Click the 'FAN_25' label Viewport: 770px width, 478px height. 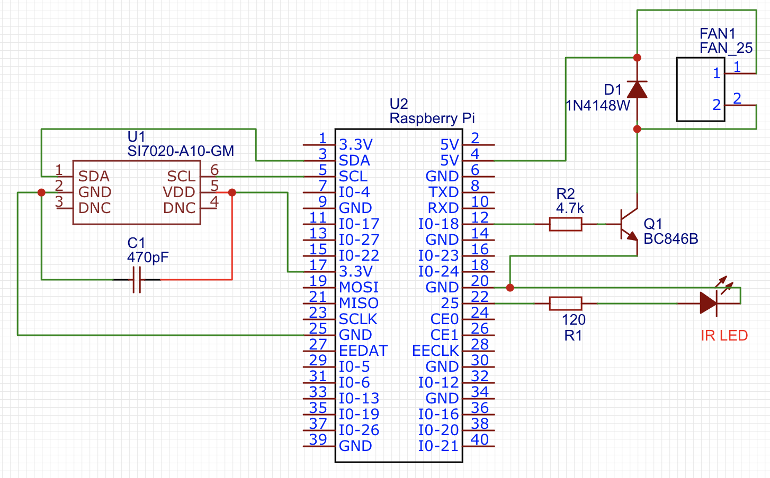click(726, 48)
